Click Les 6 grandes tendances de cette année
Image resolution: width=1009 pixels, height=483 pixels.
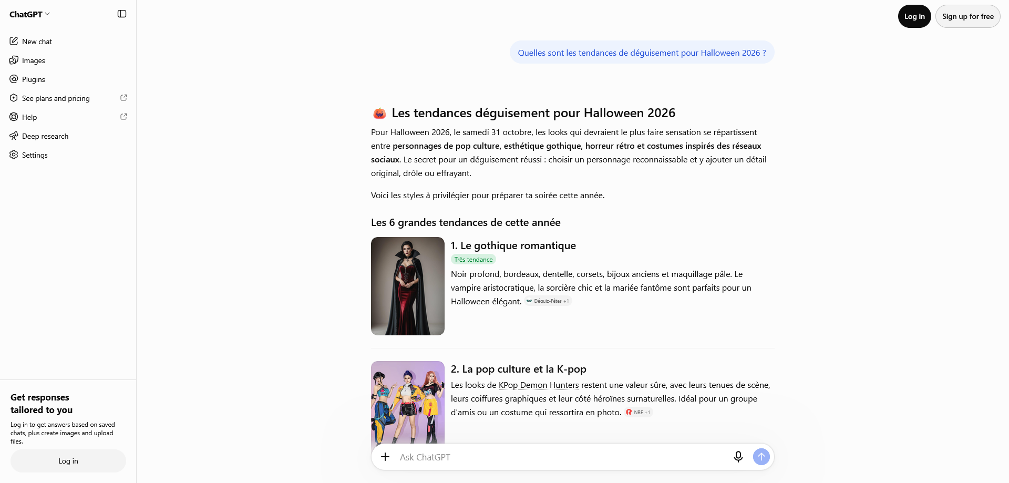tap(466, 222)
